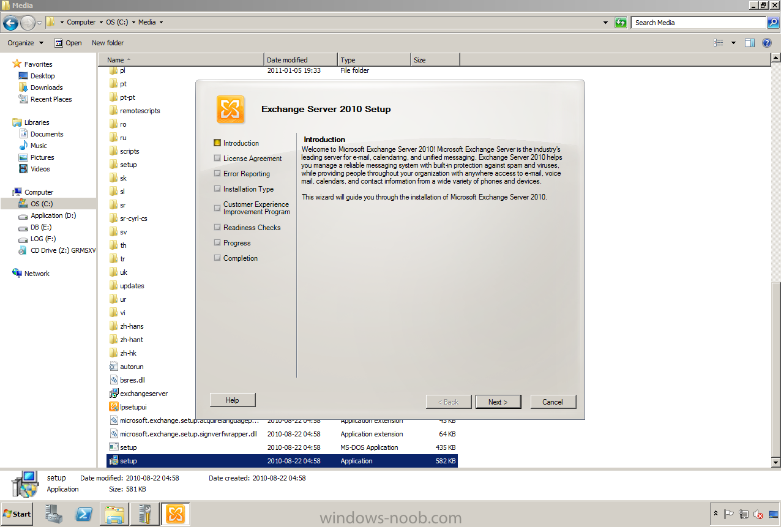
Task: Select the Completion step
Action: (236, 258)
